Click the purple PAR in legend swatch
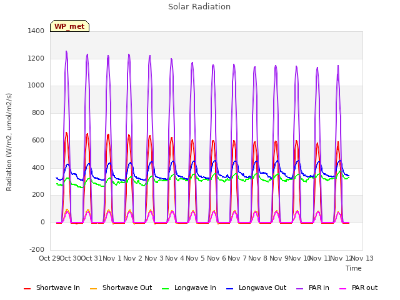This screenshot has width=400, height=300. [x=299, y=289]
